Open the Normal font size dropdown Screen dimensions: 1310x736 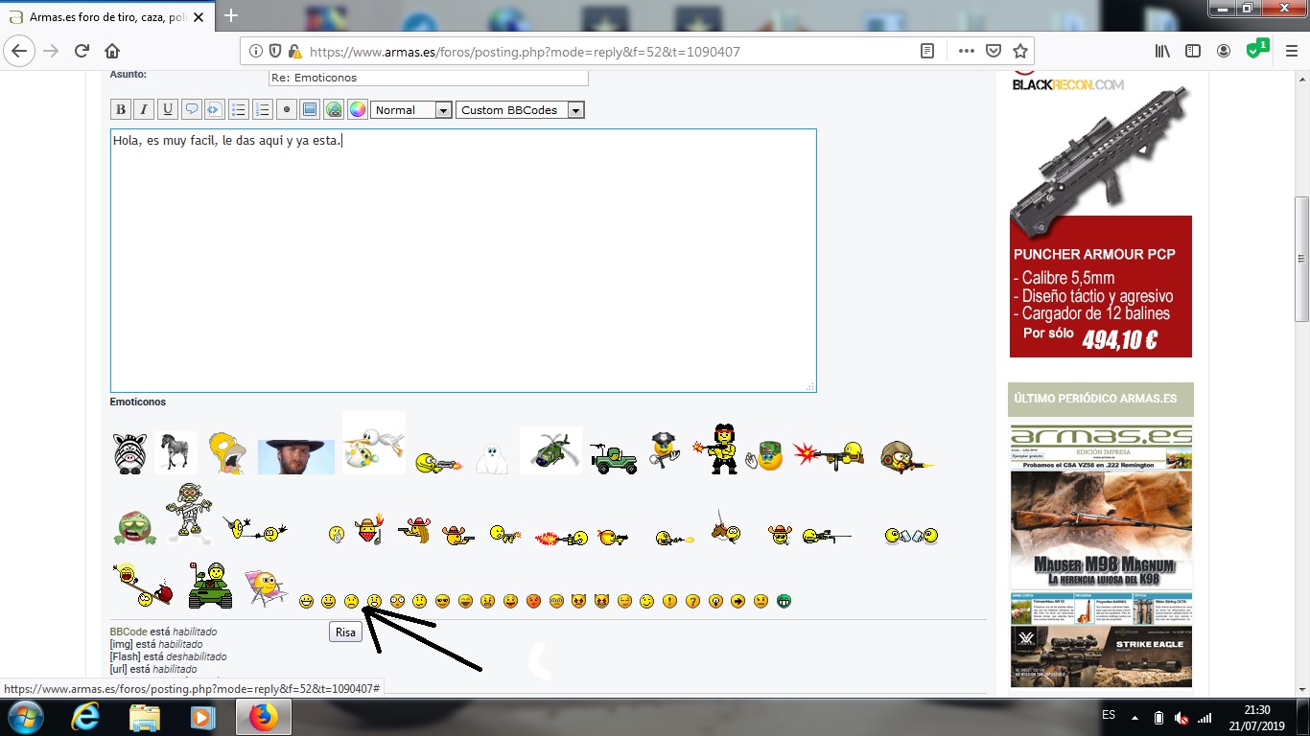[411, 110]
